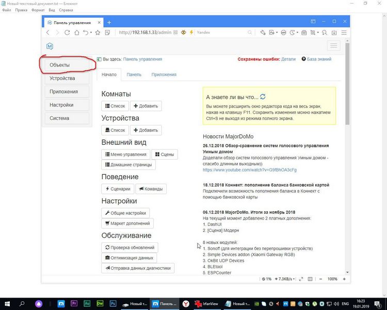Launch Photoshop from the taskbar

click(x=113, y=303)
